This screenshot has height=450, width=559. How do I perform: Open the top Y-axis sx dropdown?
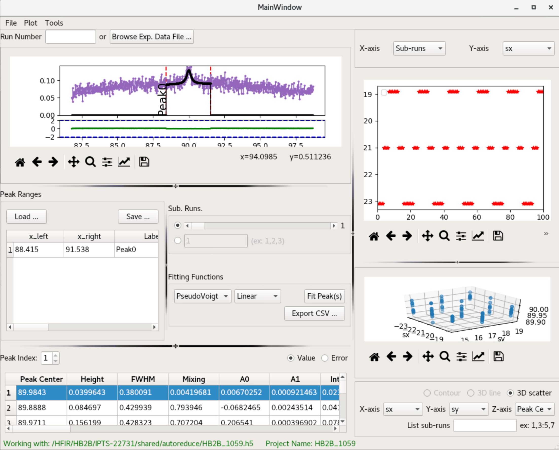528,48
